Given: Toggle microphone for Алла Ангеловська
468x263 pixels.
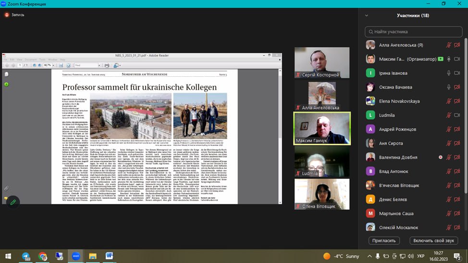Looking at the screenshot, I should [x=449, y=45].
